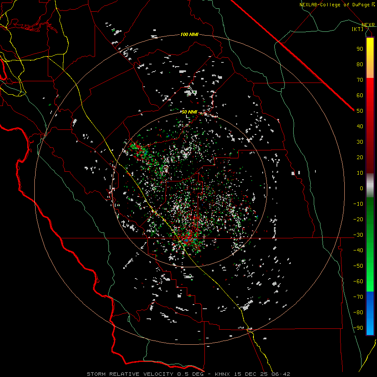Click the blue segment of the color bar
Screen dimensions: 377x377
coord(370,313)
